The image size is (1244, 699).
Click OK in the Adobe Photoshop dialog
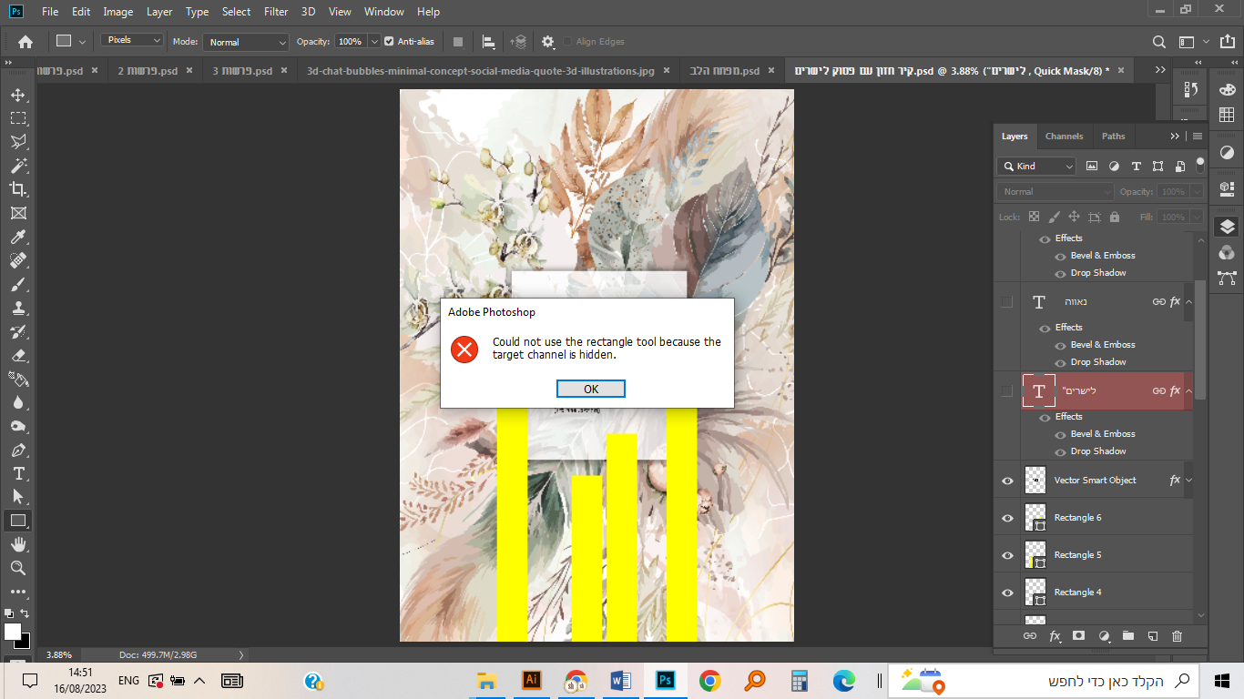coord(591,390)
